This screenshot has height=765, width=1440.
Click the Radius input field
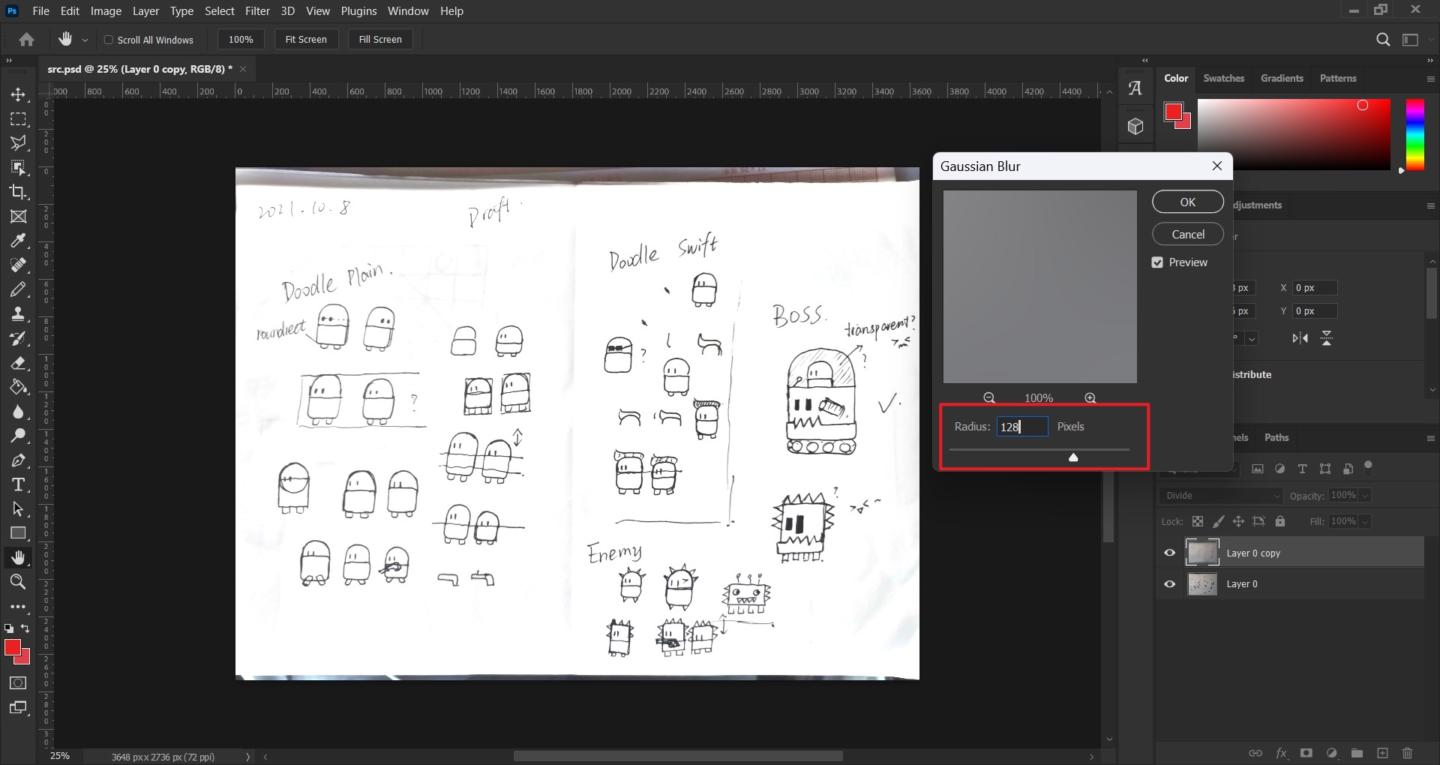(x=1021, y=427)
